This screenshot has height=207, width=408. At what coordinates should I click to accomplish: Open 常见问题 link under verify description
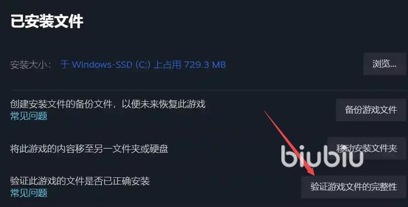pos(29,193)
